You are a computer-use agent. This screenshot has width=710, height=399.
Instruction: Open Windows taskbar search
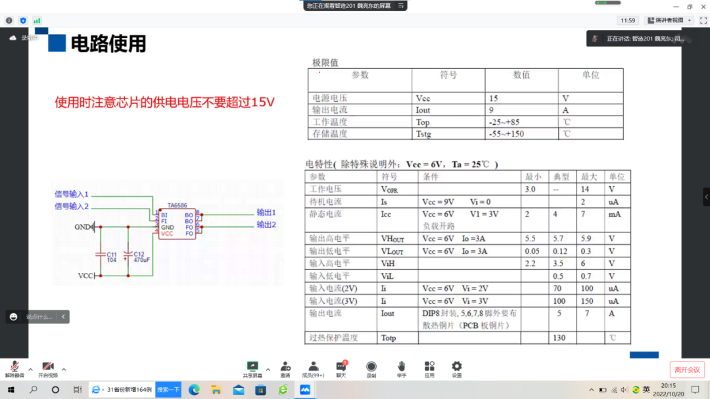coord(33,390)
